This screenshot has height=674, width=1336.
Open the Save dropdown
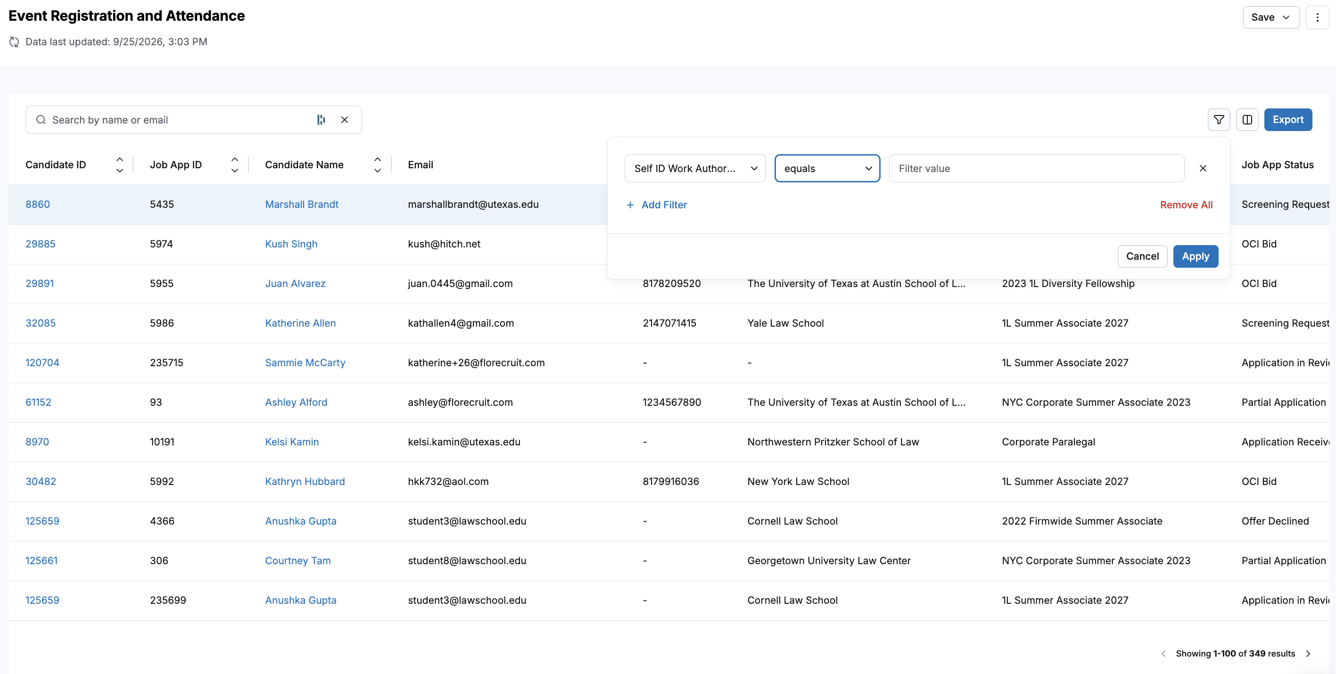point(1271,17)
